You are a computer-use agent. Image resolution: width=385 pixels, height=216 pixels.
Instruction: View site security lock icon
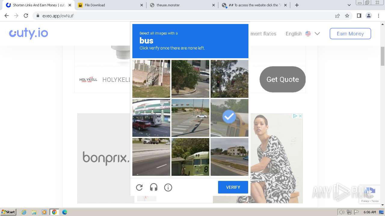38,16
